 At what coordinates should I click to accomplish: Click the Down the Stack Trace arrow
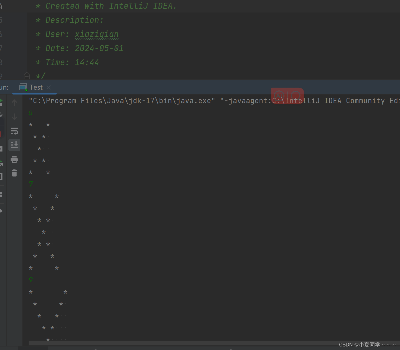[x=14, y=117]
